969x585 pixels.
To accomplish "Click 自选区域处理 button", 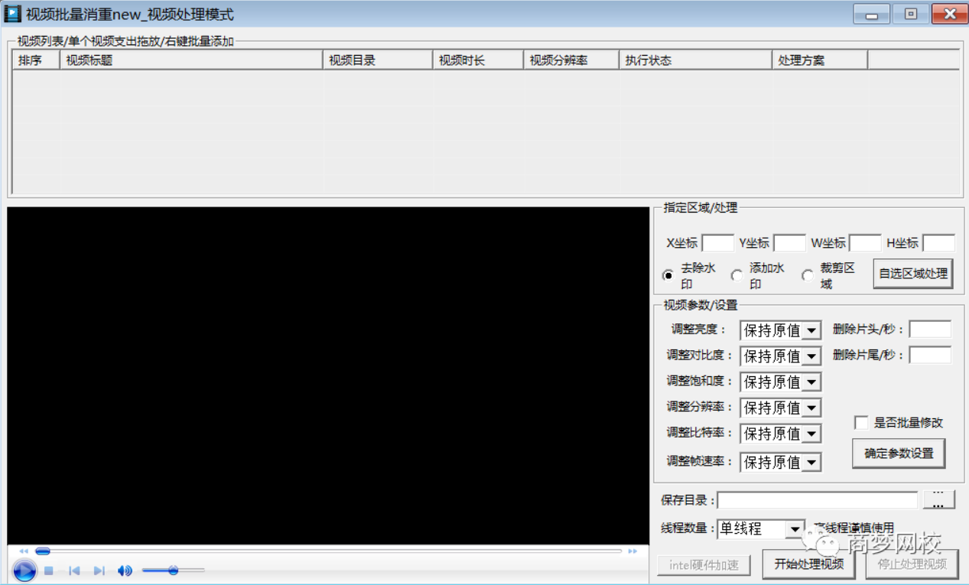I will click(913, 274).
